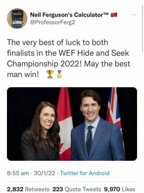This screenshot has width=144, height=193.
Task: Click the gold medal emoji in tweet
Action: pyautogui.click(x=59, y=74)
